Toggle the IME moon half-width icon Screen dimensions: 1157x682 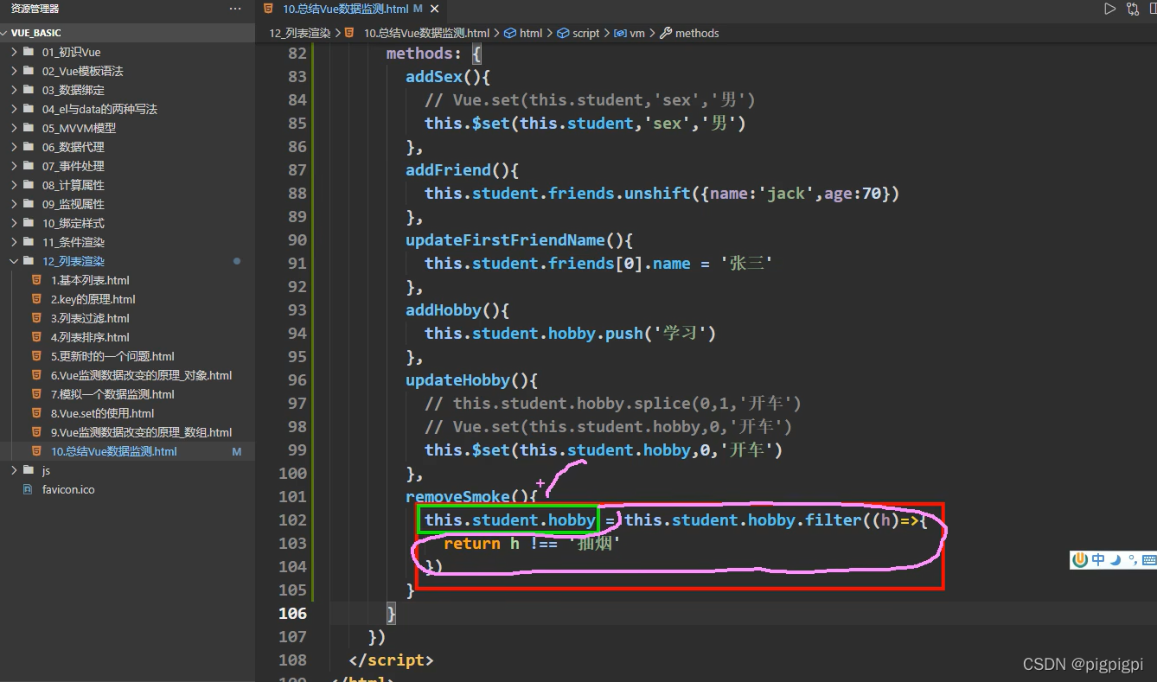click(x=1115, y=559)
